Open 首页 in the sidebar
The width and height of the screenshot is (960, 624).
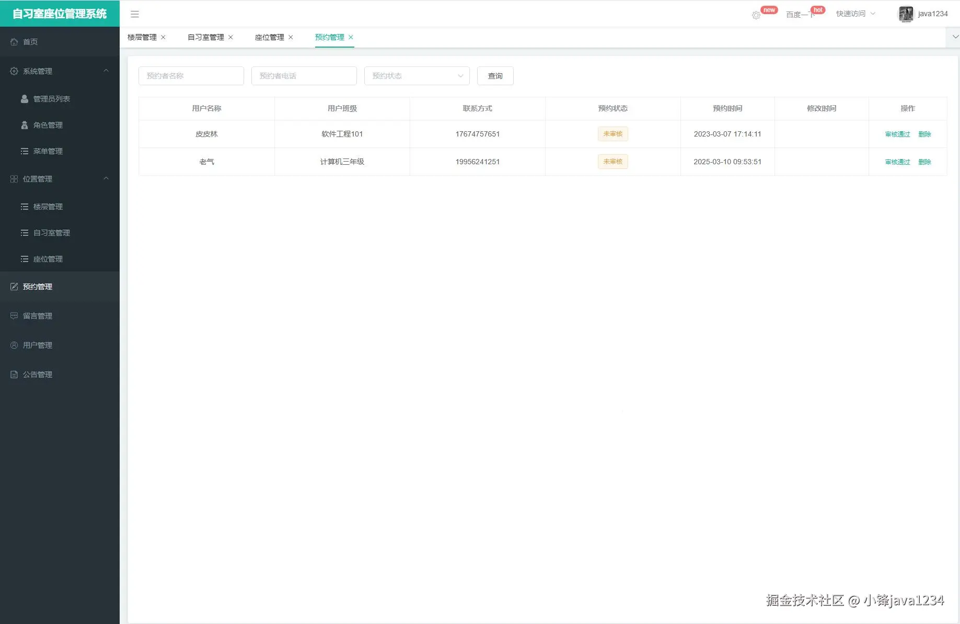pos(60,42)
